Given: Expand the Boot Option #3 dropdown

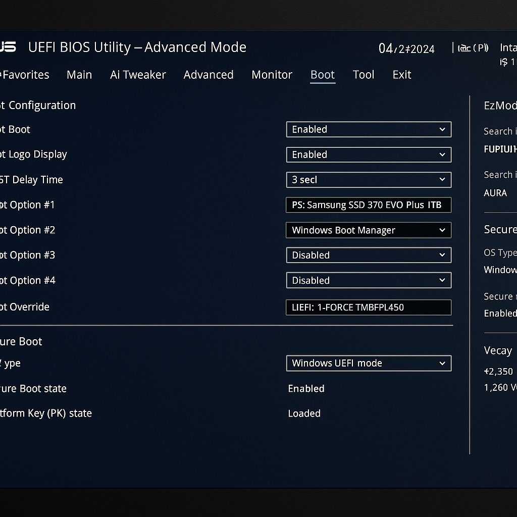Looking at the screenshot, I should (368, 255).
